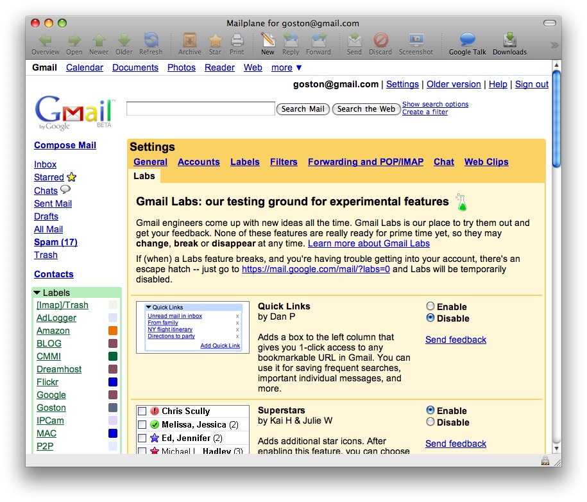Click the Forward toolbar icon

319,40
